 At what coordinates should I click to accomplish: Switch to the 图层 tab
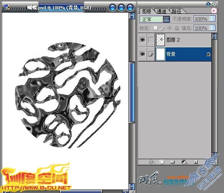click(147, 11)
